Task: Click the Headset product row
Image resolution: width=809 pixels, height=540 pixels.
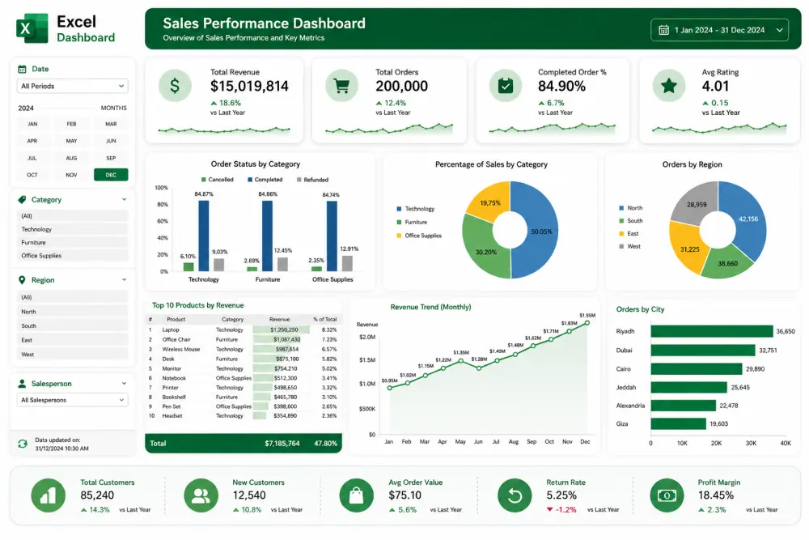Action: pyautogui.click(x=244, y=415)
